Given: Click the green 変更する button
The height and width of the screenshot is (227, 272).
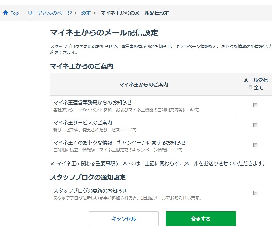Looking at the screenshot, I should pos(200,219).
